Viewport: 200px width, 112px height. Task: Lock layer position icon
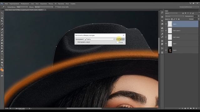point(176,19)
